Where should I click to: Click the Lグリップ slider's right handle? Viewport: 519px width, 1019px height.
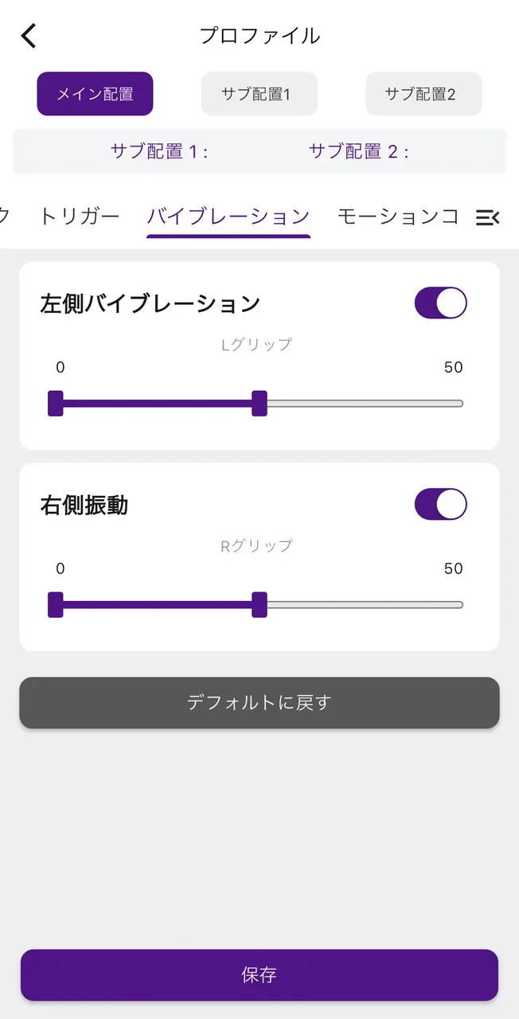[x=259, y=404]
